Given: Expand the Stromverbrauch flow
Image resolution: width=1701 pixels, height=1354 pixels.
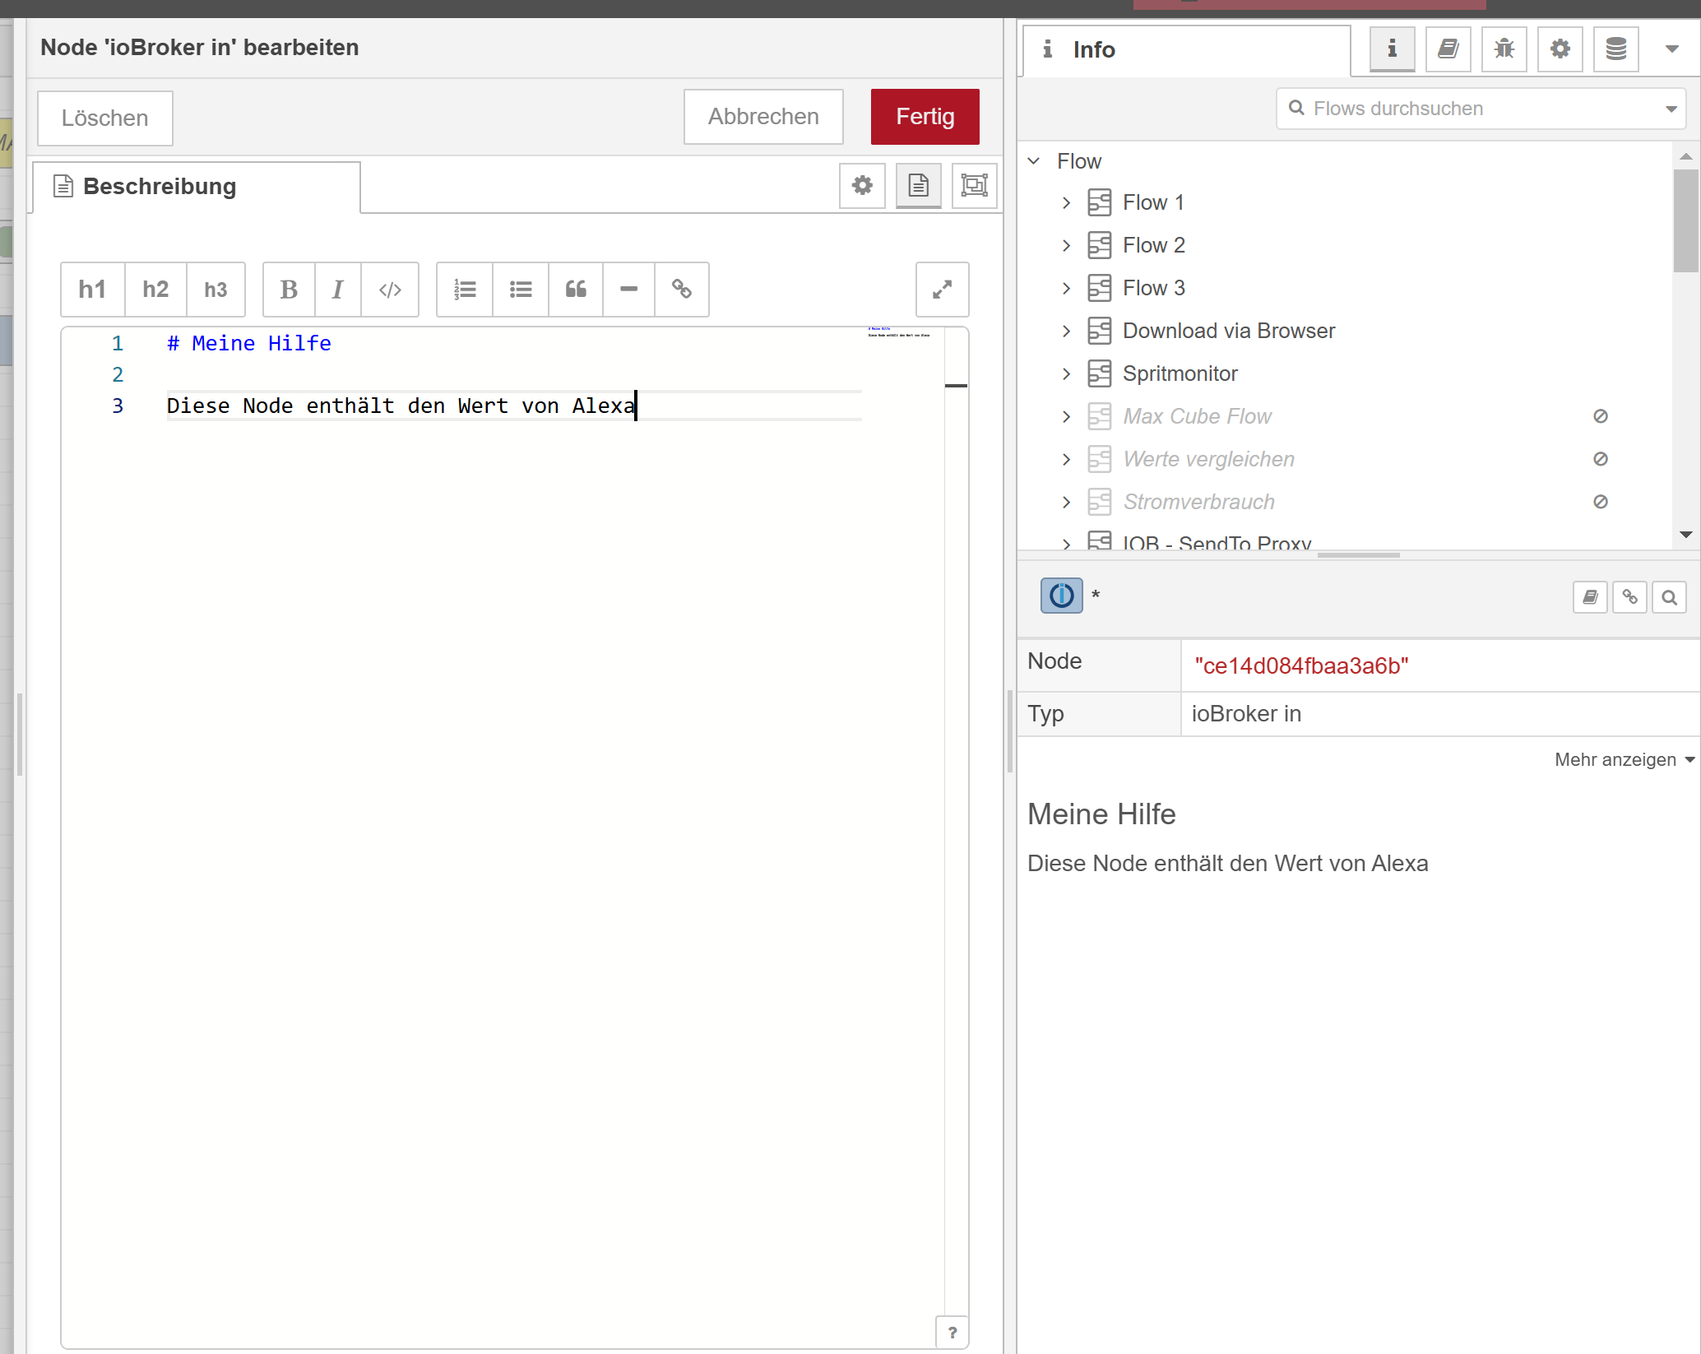Looking at the screenshot, I should coord(1067,502).
